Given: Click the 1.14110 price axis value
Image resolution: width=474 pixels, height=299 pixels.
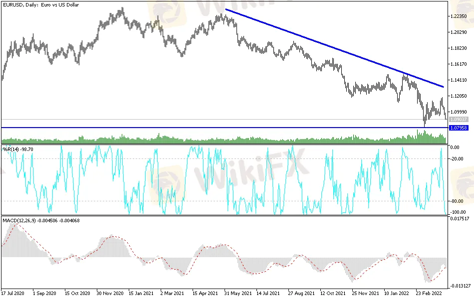Looking at the screenshot, I should click(459, 80).
